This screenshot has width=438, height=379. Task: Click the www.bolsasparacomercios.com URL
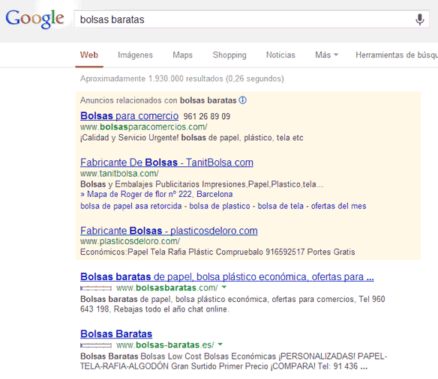pyautogui.click(x=143, y=127)
